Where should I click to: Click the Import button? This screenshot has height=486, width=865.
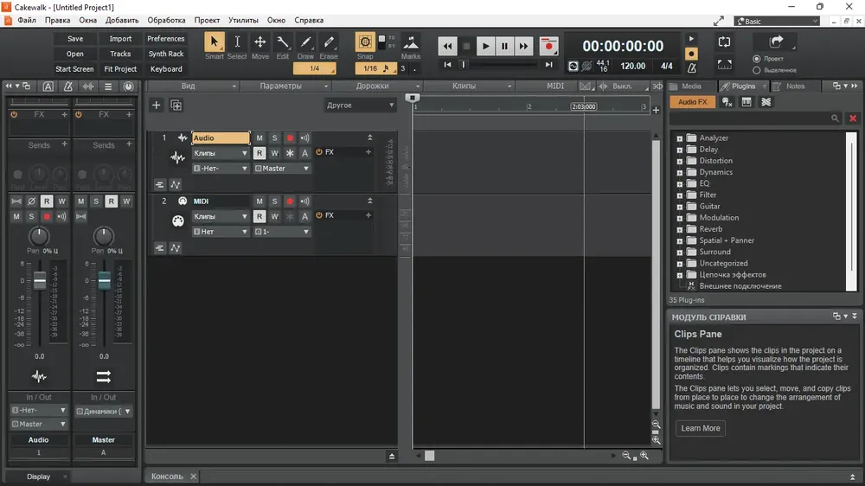click(x=120, y=39)
